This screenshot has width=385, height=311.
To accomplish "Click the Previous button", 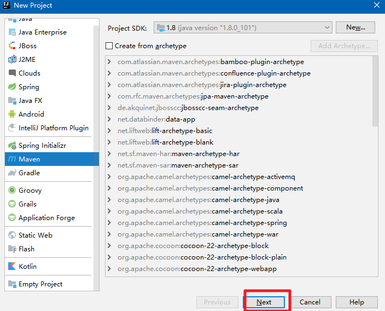I will (217, 302).
